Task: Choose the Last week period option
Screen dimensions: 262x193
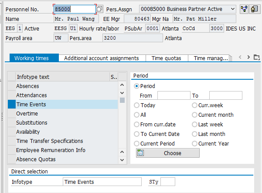Action: click(x=195, y=125)
